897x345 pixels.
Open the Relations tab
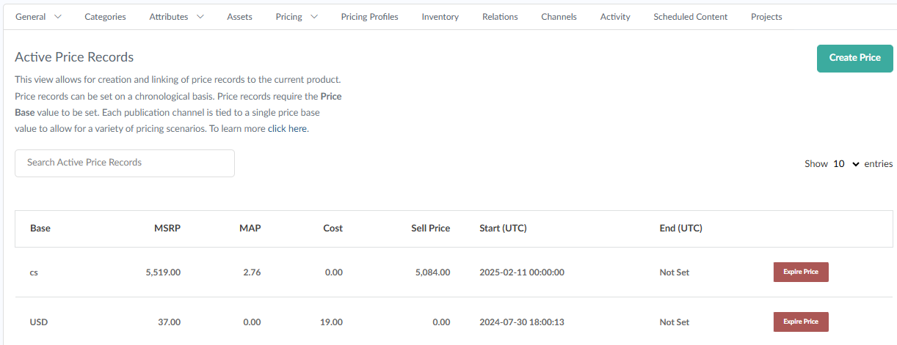pos(500,17)
